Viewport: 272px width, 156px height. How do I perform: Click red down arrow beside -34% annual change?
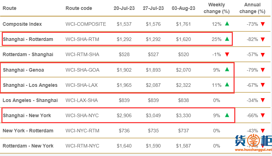point(262,100)
